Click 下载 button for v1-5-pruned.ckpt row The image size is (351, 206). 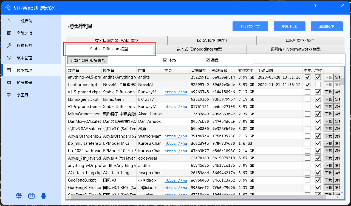pyautogui.click(x=328, y=92)
